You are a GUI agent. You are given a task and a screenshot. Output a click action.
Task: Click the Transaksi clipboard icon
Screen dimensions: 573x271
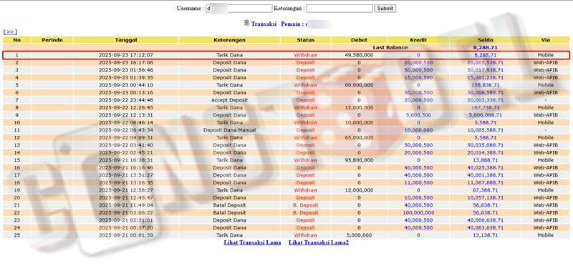pyautogui.click(x=246, y=23)
